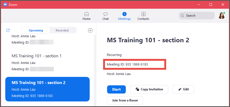Open the Contacts icon

(143, 14)
